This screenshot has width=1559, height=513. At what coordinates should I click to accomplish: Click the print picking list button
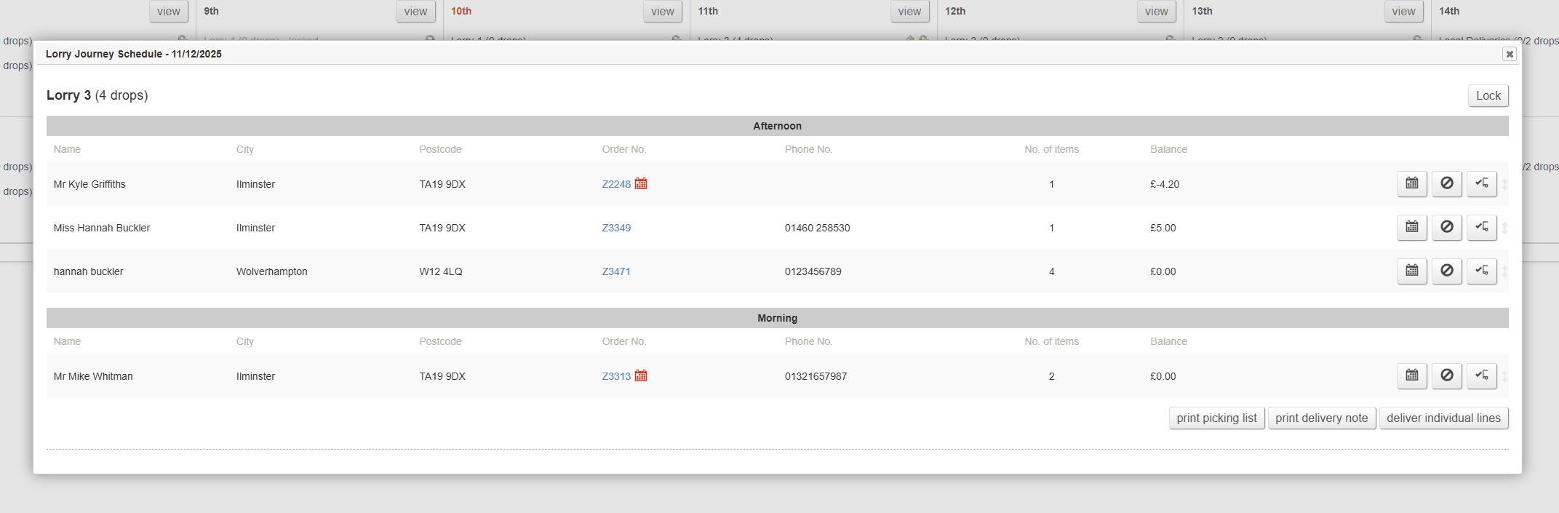(1216, 418)
